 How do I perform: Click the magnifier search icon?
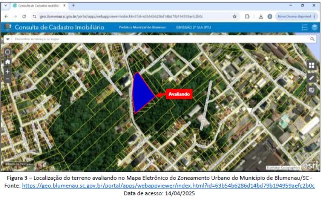(x=312, y=39)
